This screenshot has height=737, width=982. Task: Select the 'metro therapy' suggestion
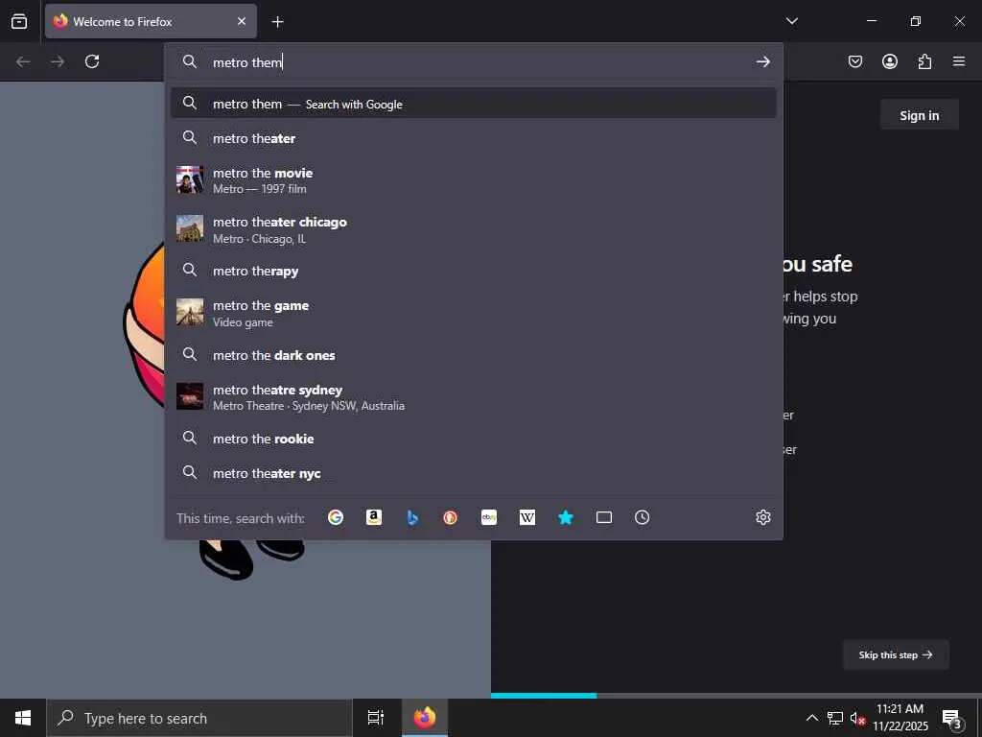coord(474,271)
